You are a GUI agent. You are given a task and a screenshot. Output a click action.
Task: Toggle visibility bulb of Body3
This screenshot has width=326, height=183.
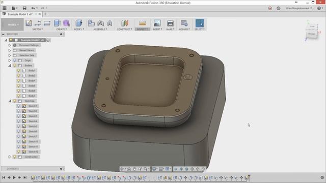coord(18,76)
